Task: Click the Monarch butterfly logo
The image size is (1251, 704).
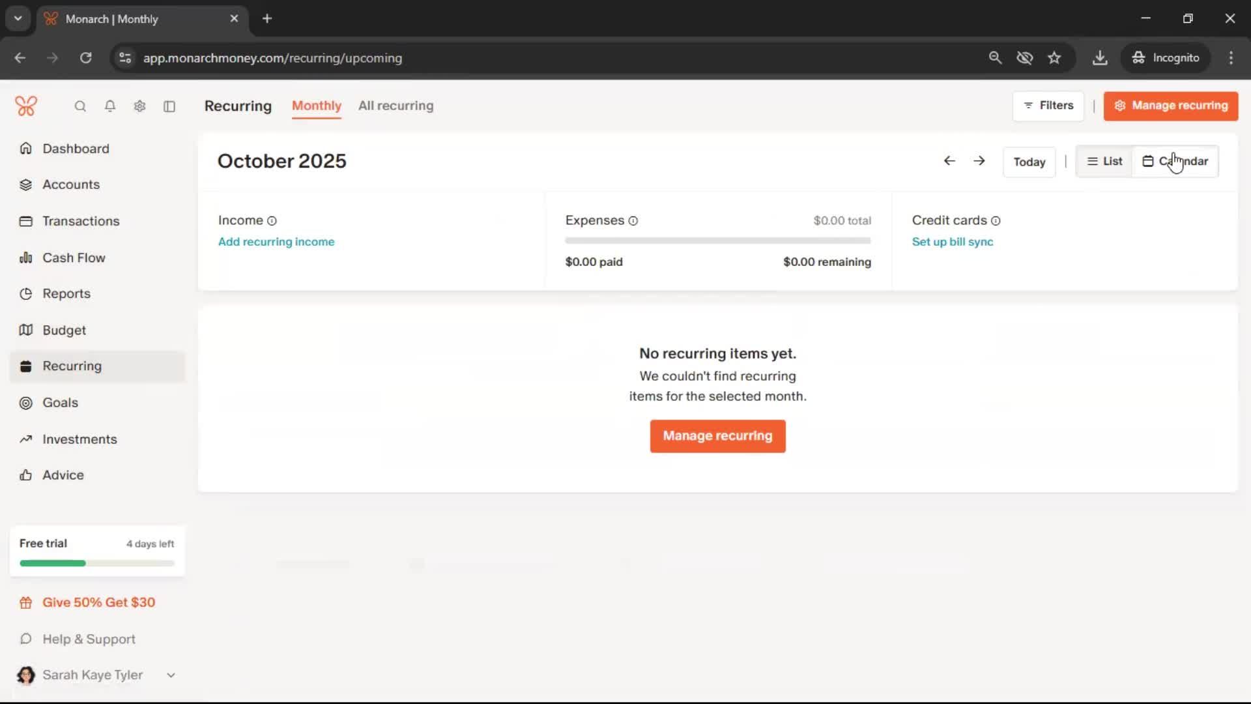Action: point(26,106)
